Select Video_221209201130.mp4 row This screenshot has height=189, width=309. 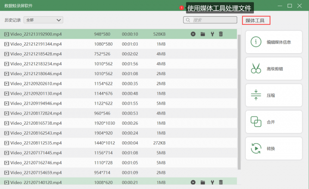(118, 93)
